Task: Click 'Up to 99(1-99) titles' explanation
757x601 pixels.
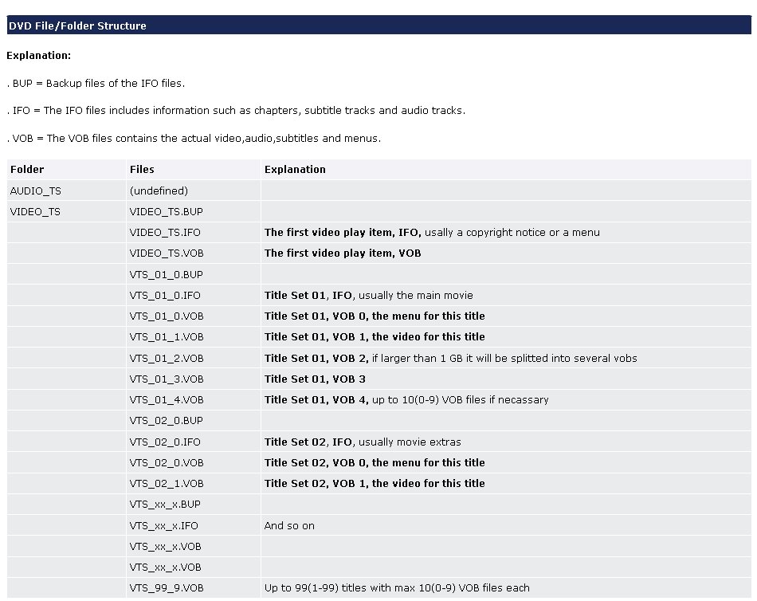Action: [x=397, y=587]
